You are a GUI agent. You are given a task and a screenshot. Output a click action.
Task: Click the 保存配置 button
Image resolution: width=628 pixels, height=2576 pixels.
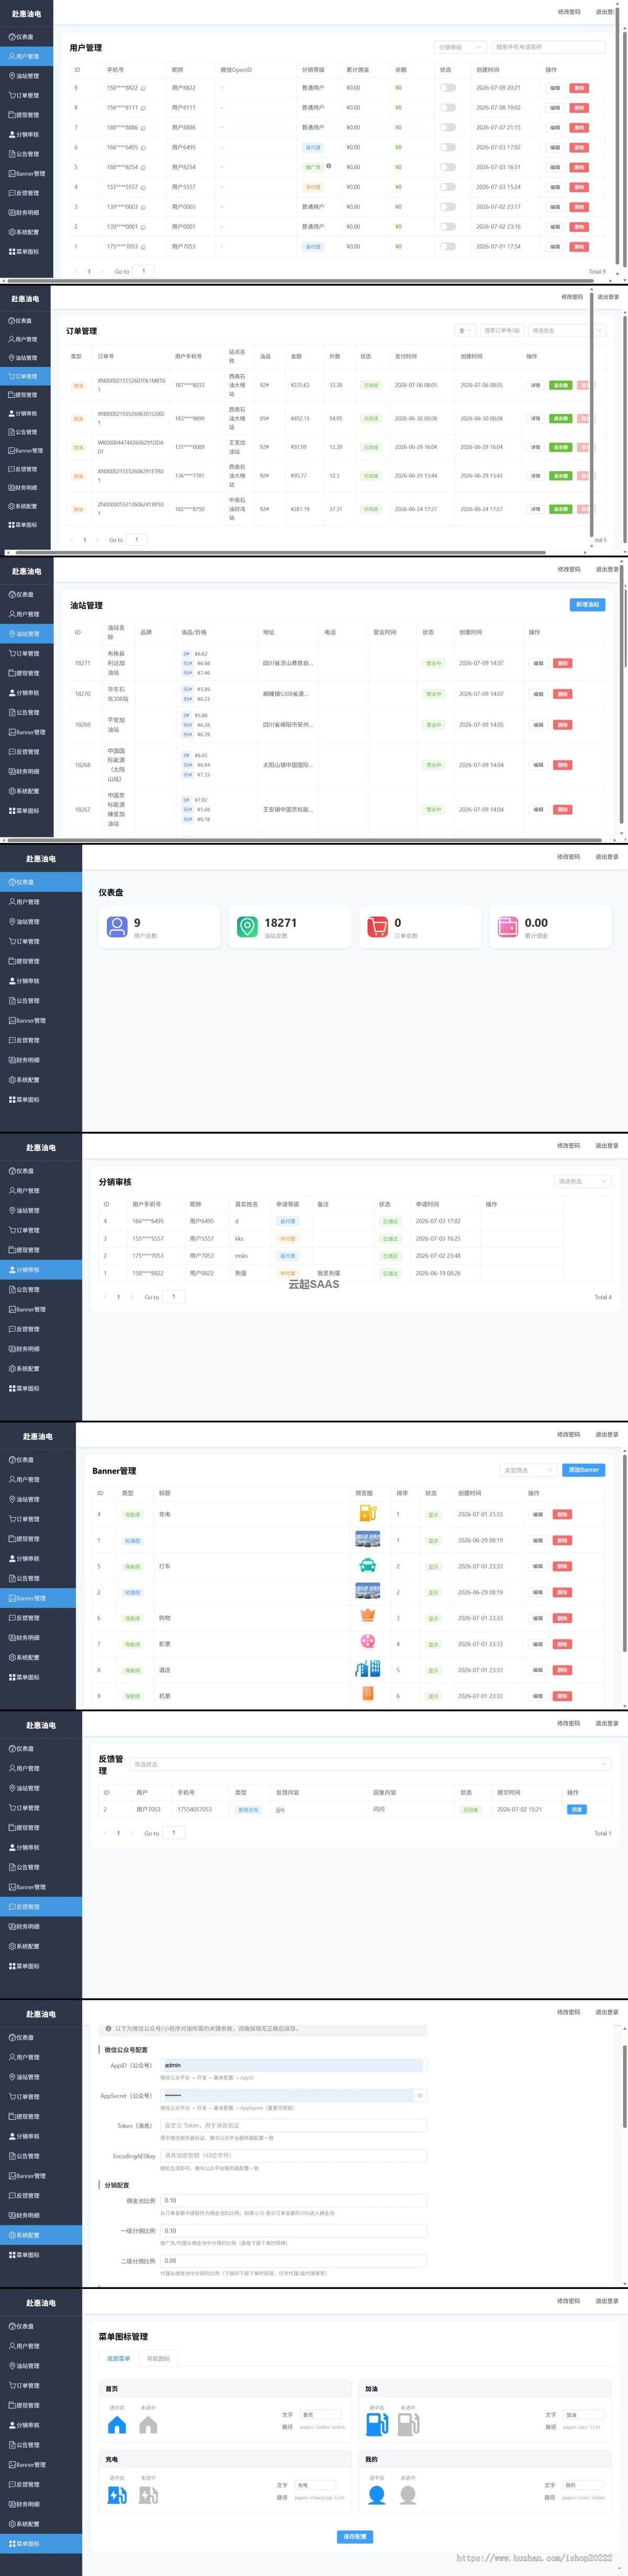pos(354,2537)
